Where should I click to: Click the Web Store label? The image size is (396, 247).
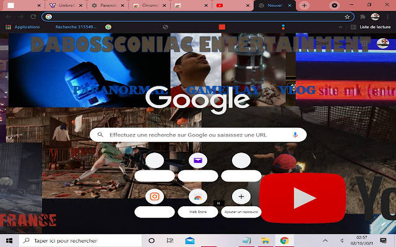[198, 212]
